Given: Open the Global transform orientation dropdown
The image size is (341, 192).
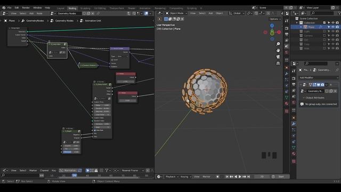Looking at the screenshot, I should (237, 13).
